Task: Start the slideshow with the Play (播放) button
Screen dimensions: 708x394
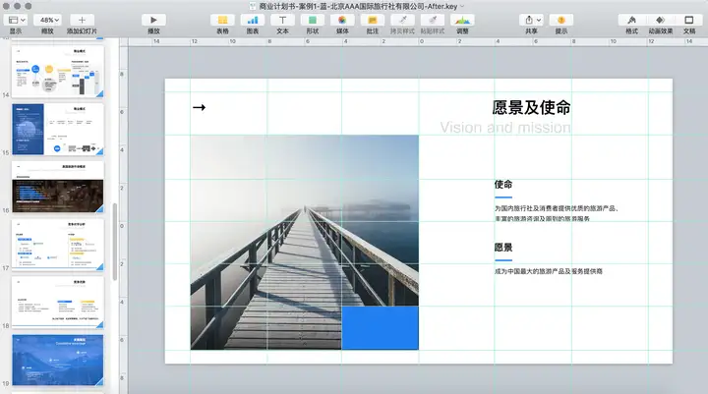Action: (x=153, y=20)
